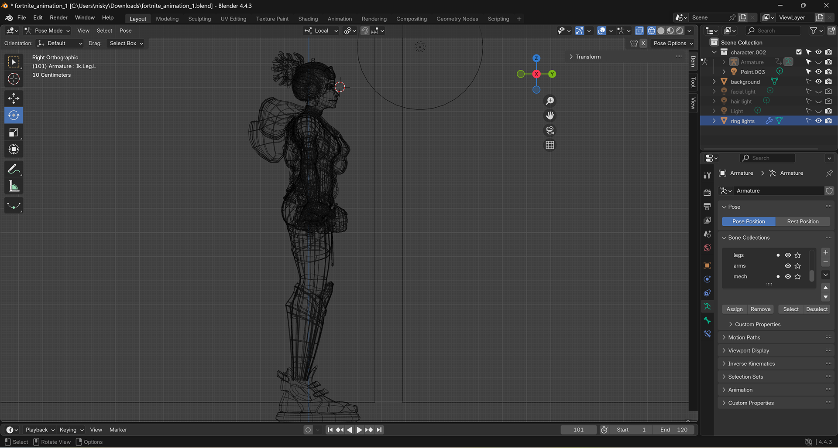Click the Breakdowner pose tool
The image size is (838, 448).
14,206
